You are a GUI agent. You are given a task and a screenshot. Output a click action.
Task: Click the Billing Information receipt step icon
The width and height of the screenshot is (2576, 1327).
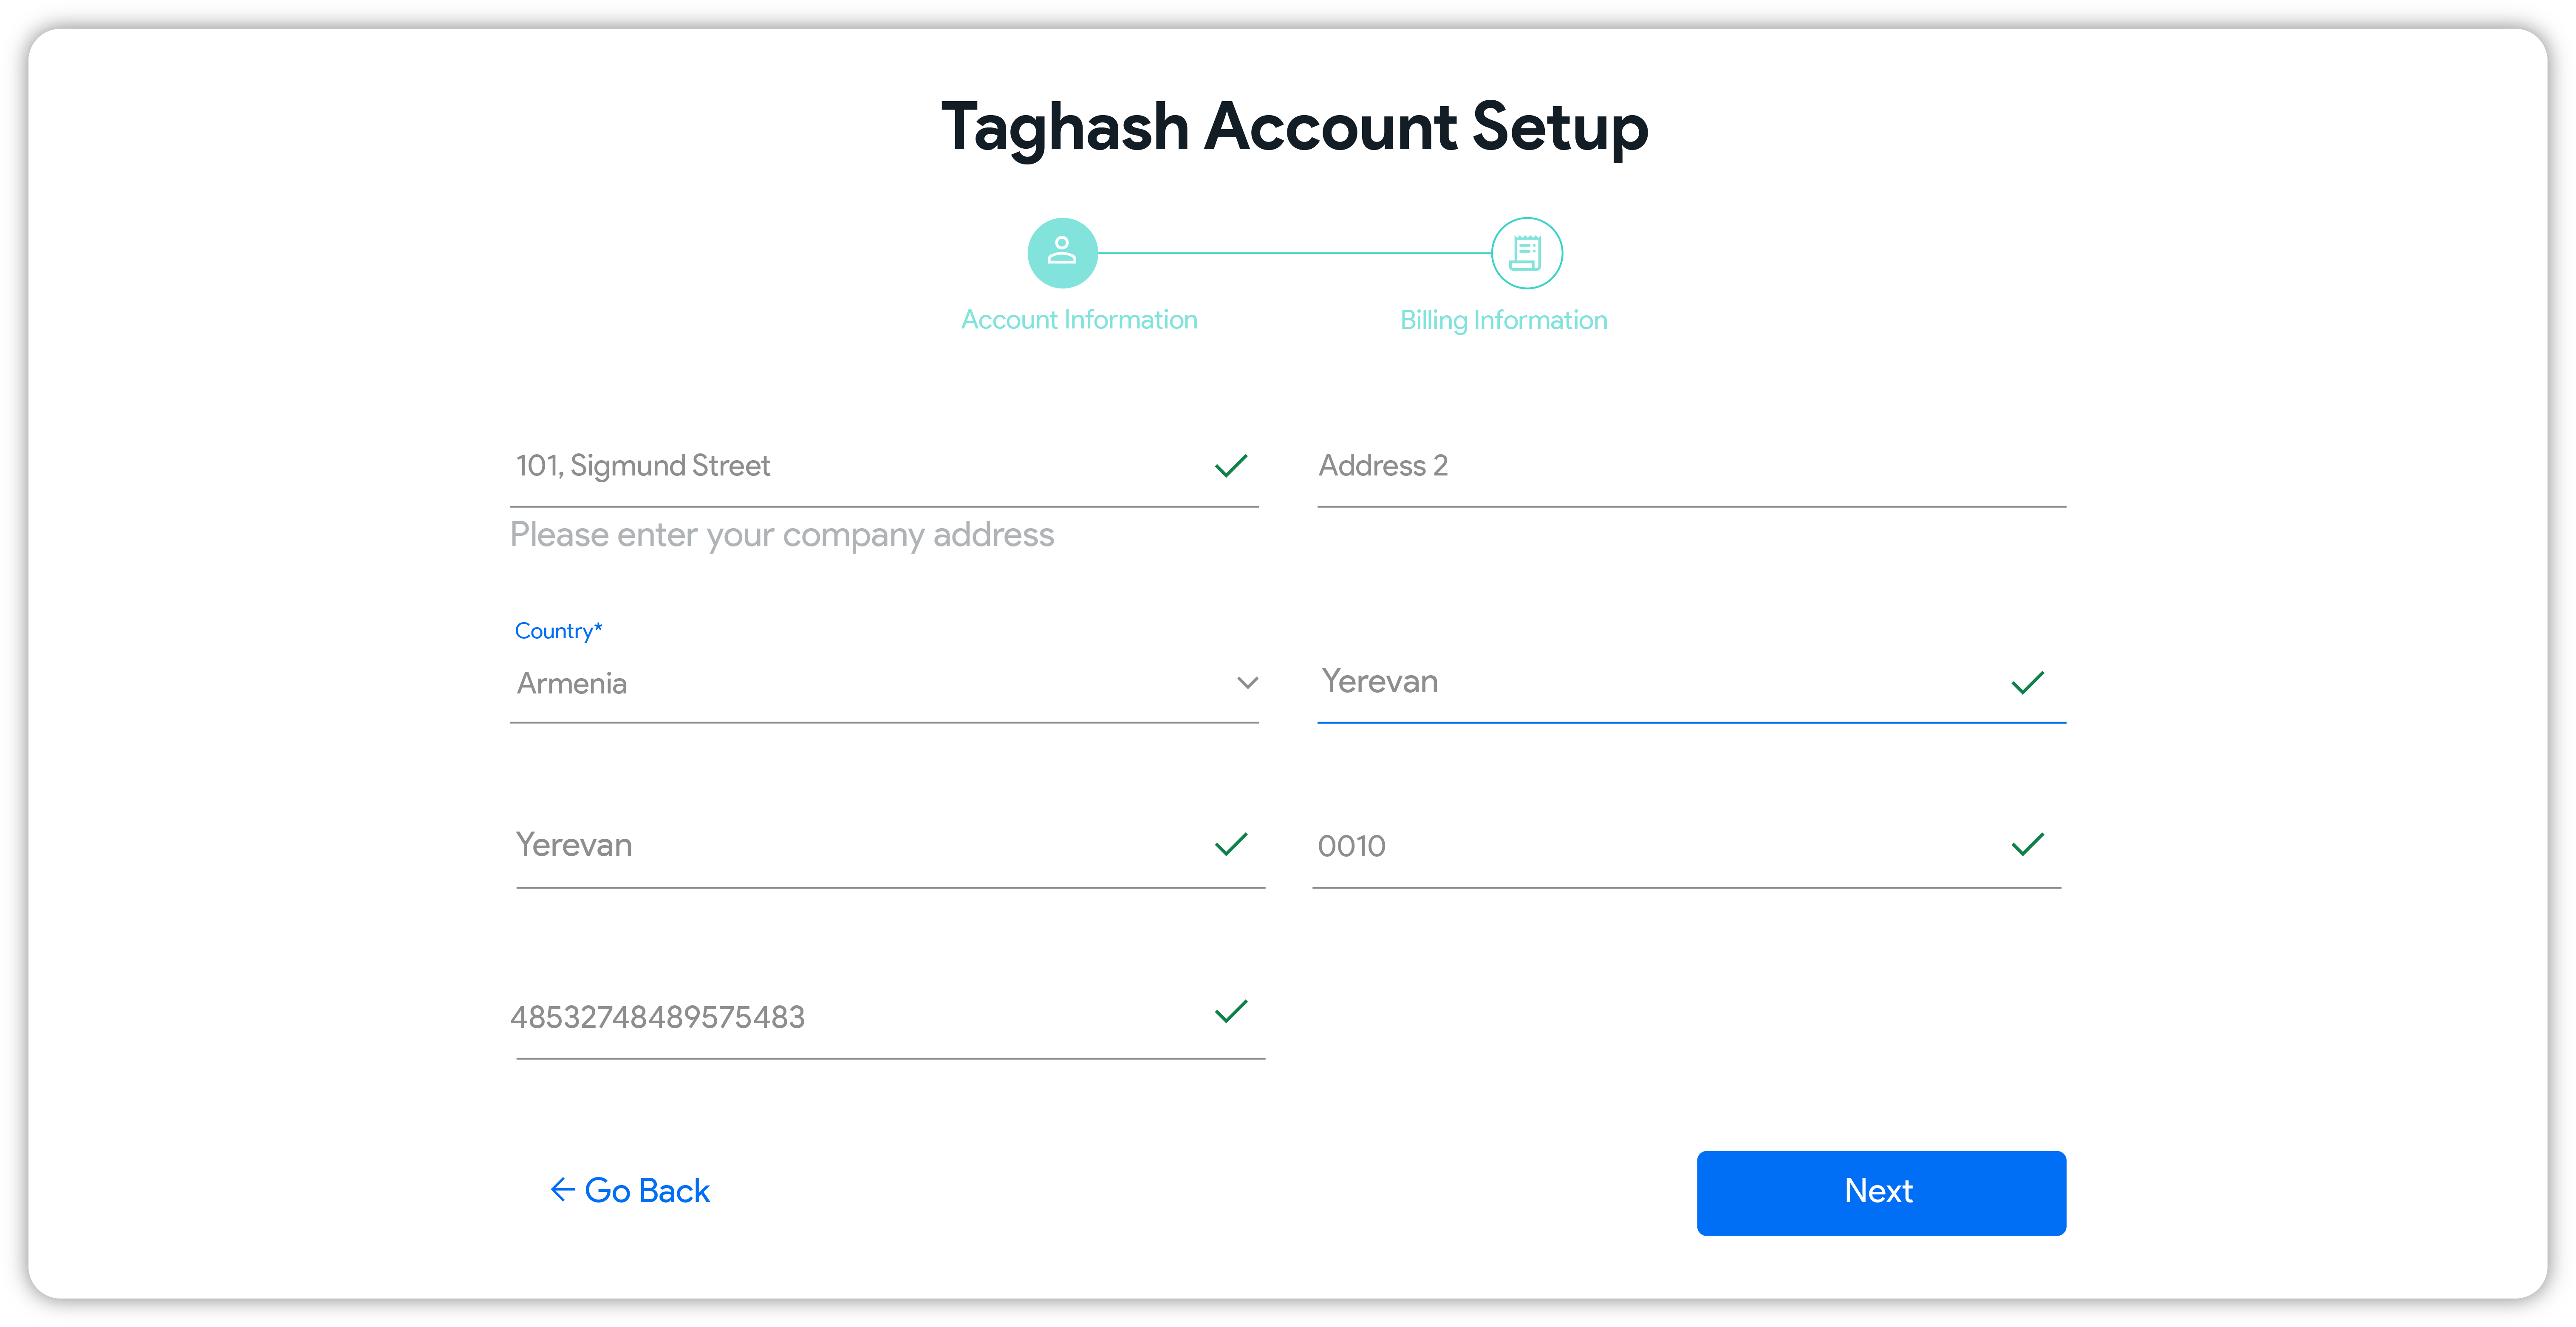[x=1526, y=253]
